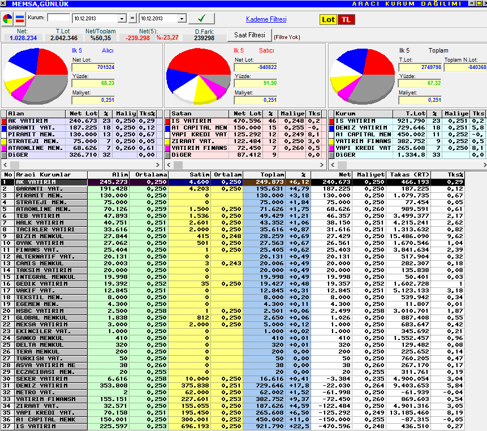
Task: Click left scroll arrow under Kurum table
Action: 333,165
